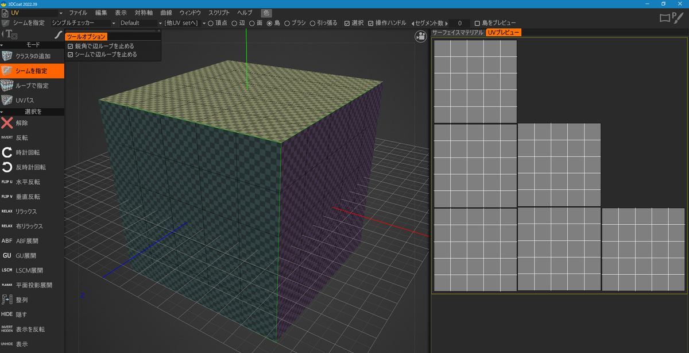Click the top-left UV island in preview

pyautogui.click(x=475, y=81)
